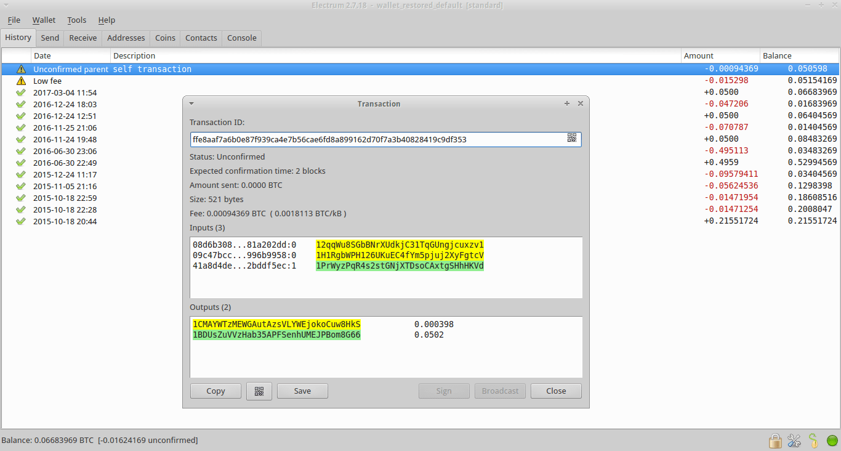The width and height of the screenshot is (841, 451).
Task: Click the confirmed checkmark for 2016-11-24 19:48
Action: coord(21,139)
